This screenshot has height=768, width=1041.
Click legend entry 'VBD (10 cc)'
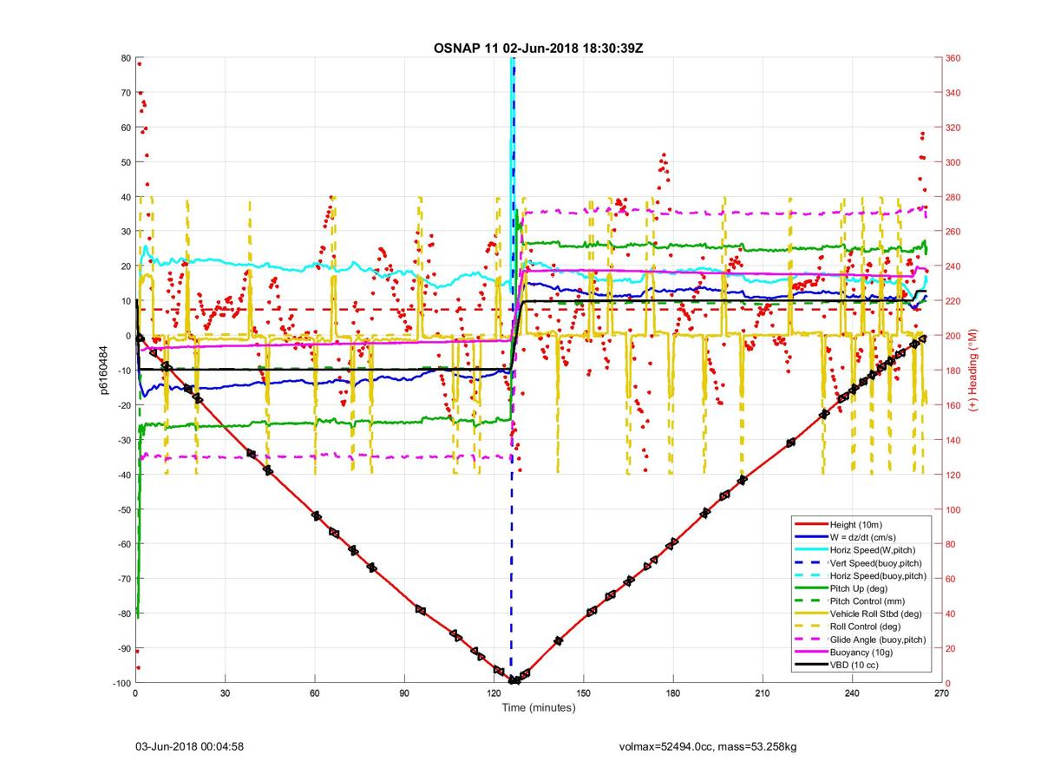click(x=855, y=665)
